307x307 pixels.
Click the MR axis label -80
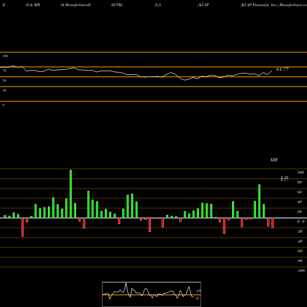300,261
